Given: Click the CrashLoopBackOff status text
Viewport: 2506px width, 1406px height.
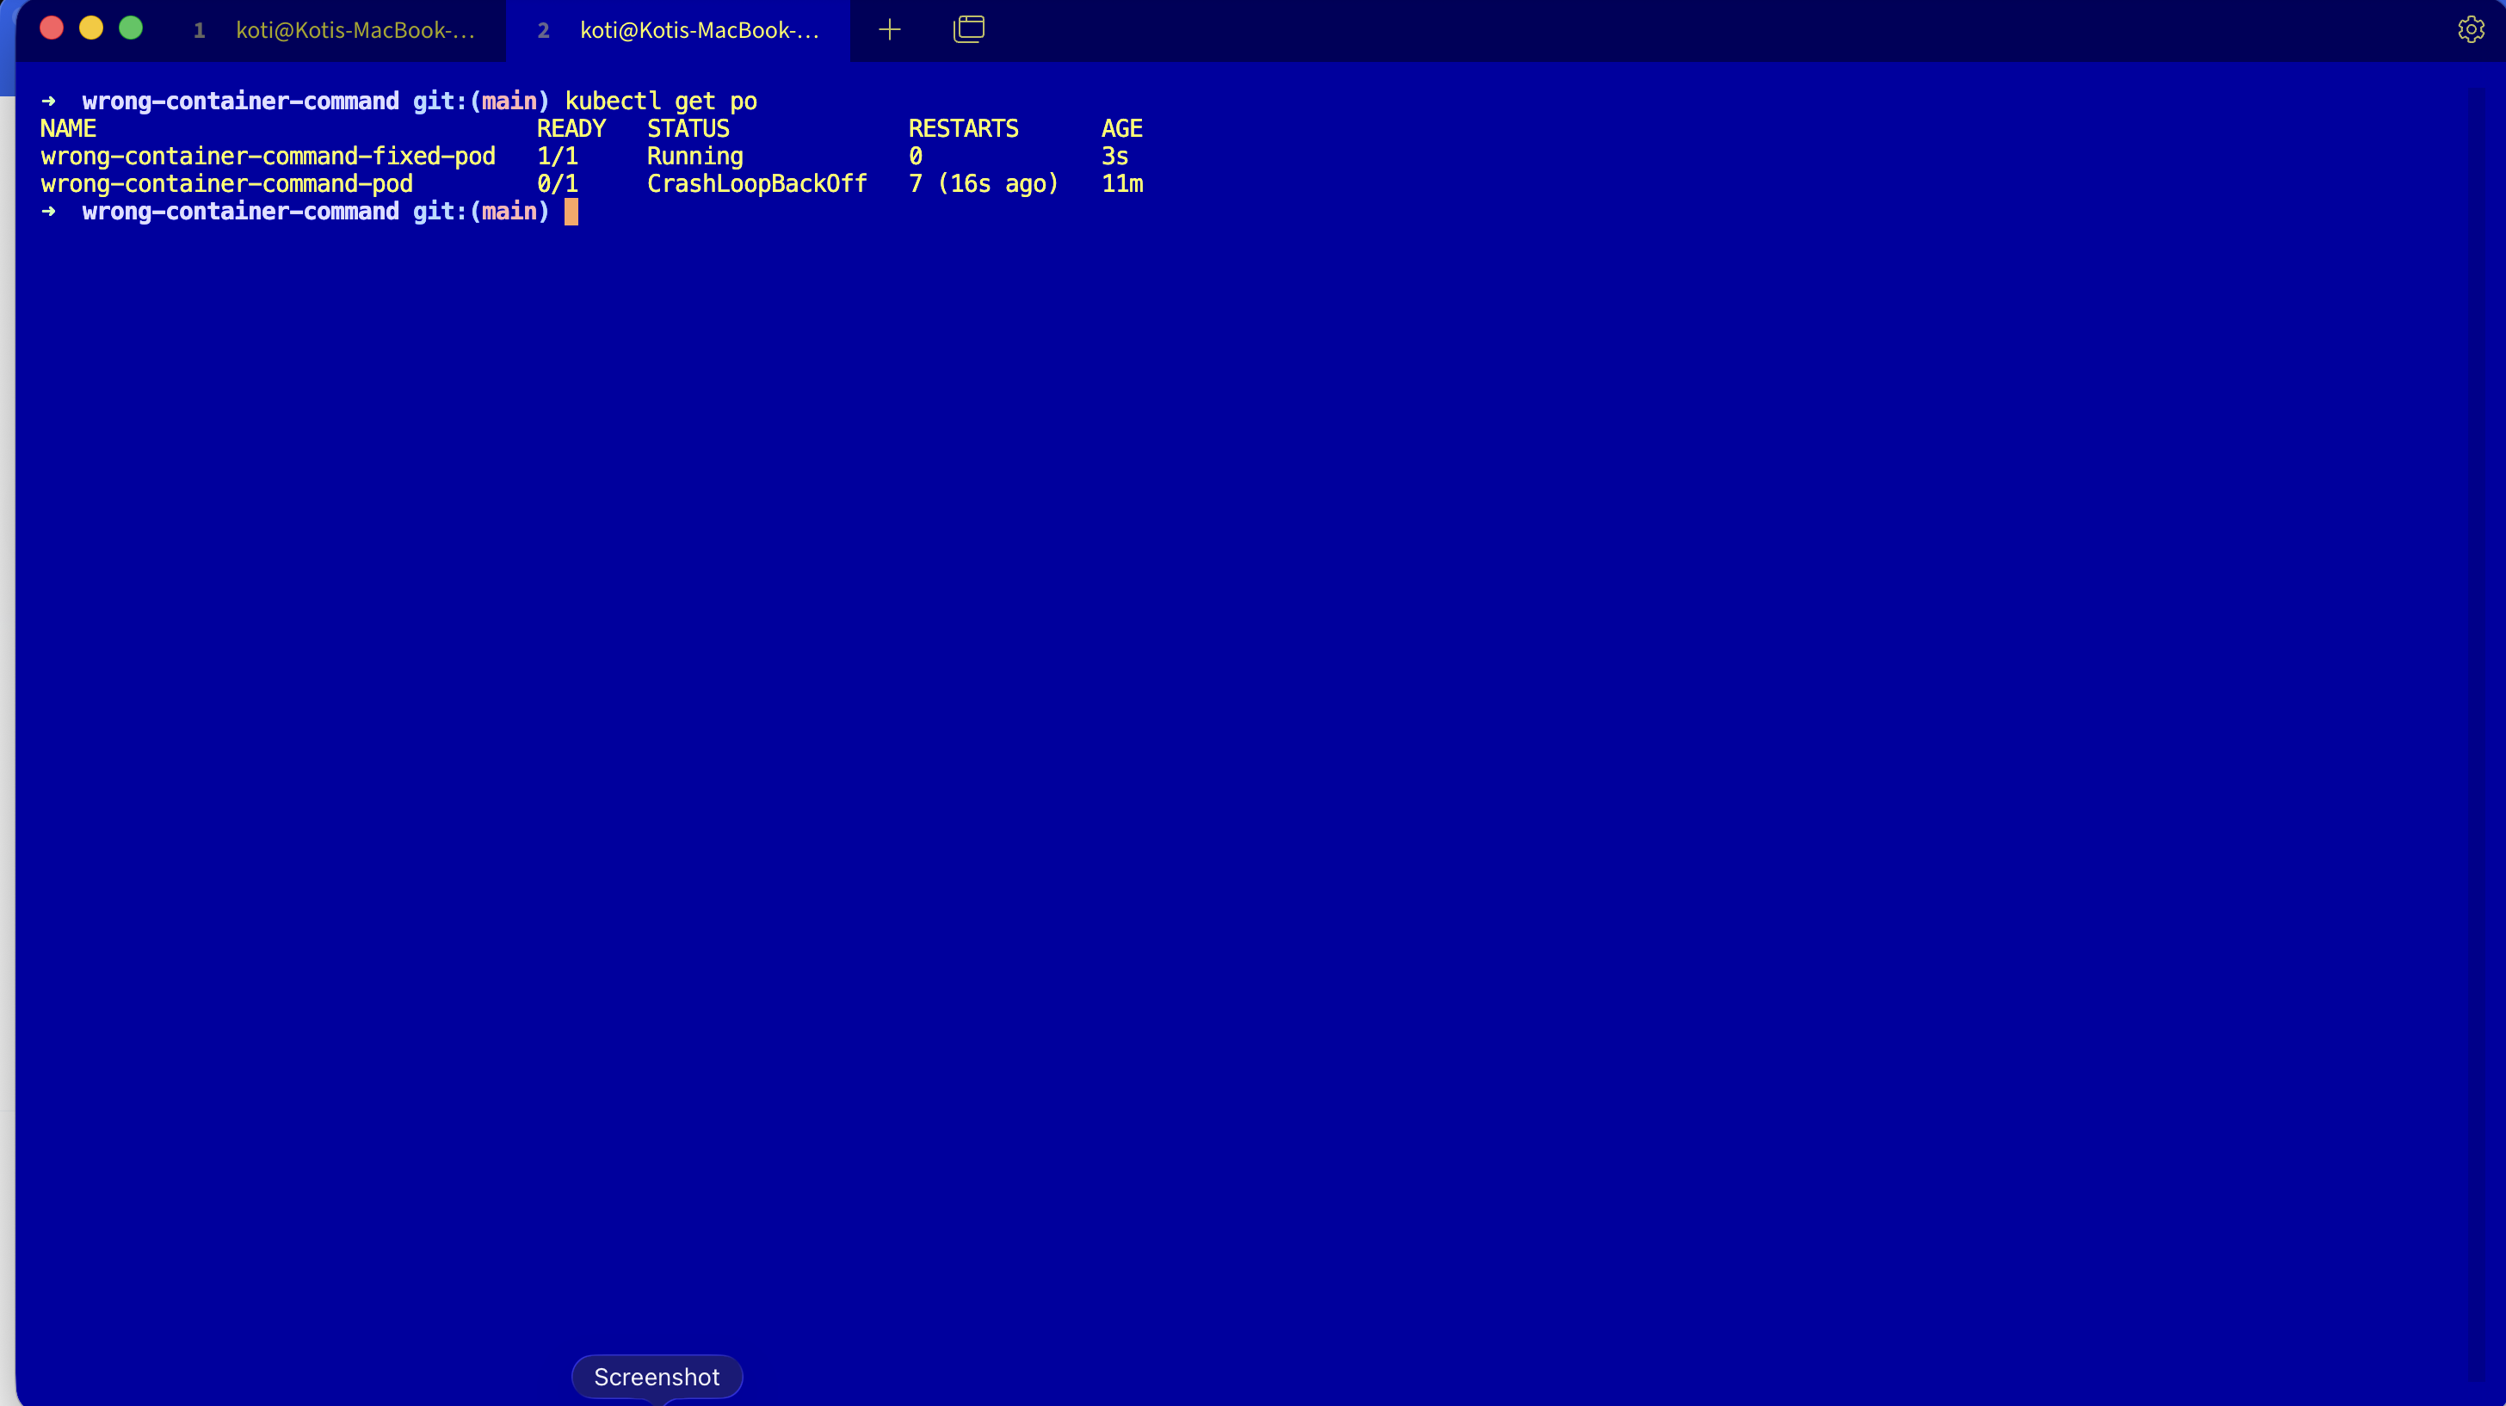Looking at the screenshot, I should coord(756,183).
